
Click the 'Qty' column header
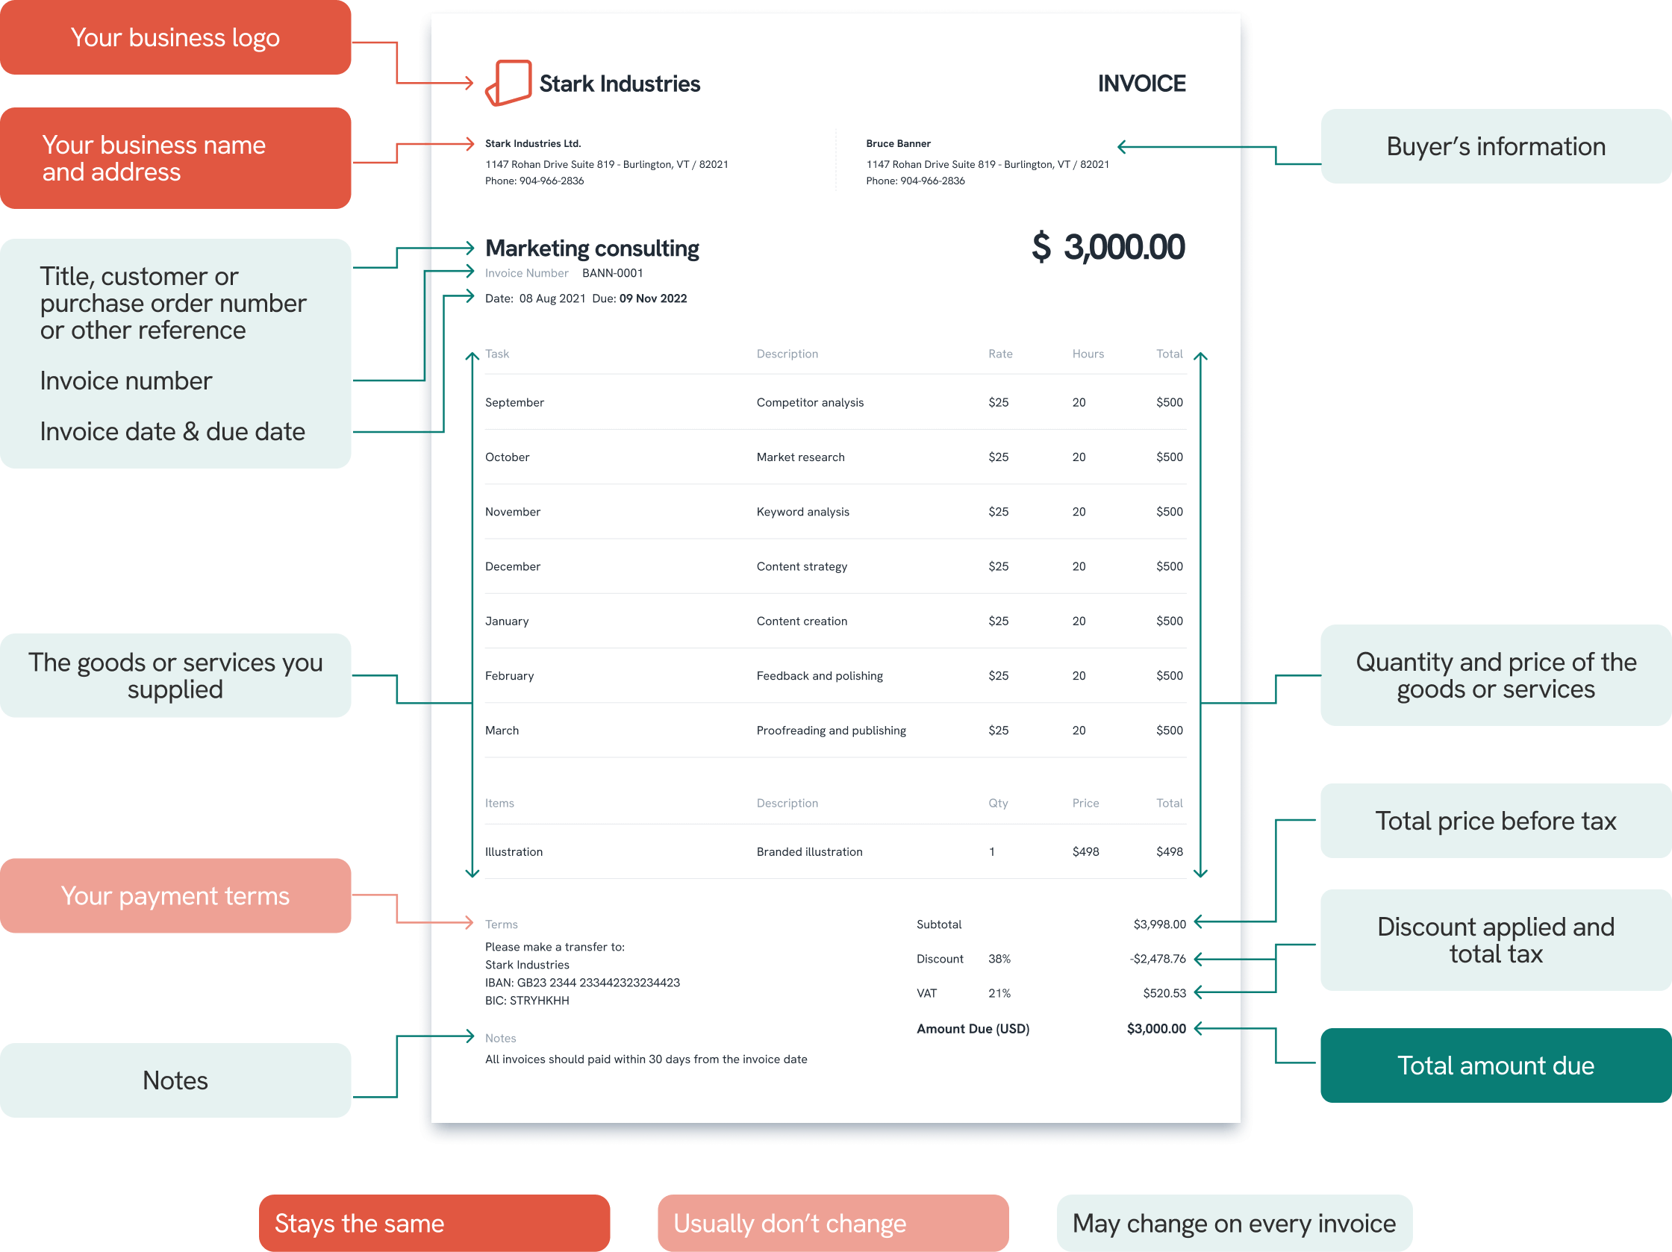click(x=998, y=803)
